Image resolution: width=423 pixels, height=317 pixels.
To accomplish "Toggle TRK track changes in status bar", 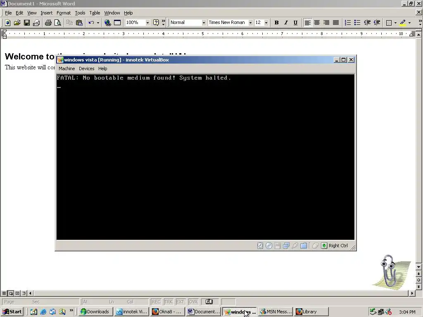I will coord(169,302).
